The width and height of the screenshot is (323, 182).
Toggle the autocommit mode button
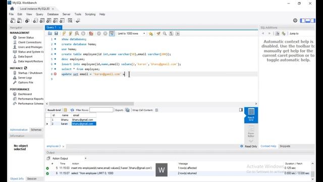(112, 33)
